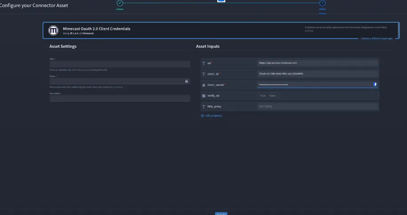Set verify_ssl to True
407x215 pixels.
[263, 96]
